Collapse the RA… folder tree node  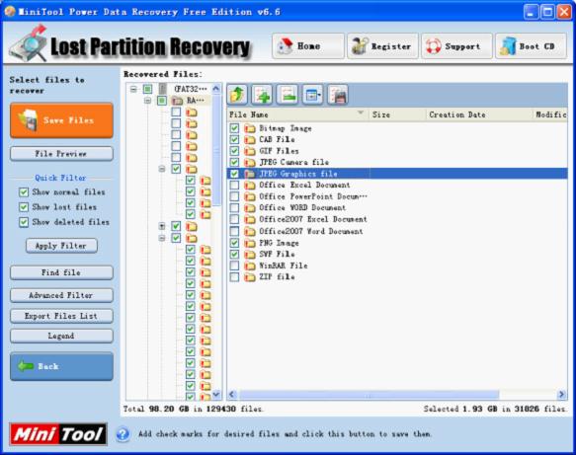pos(147,101)
